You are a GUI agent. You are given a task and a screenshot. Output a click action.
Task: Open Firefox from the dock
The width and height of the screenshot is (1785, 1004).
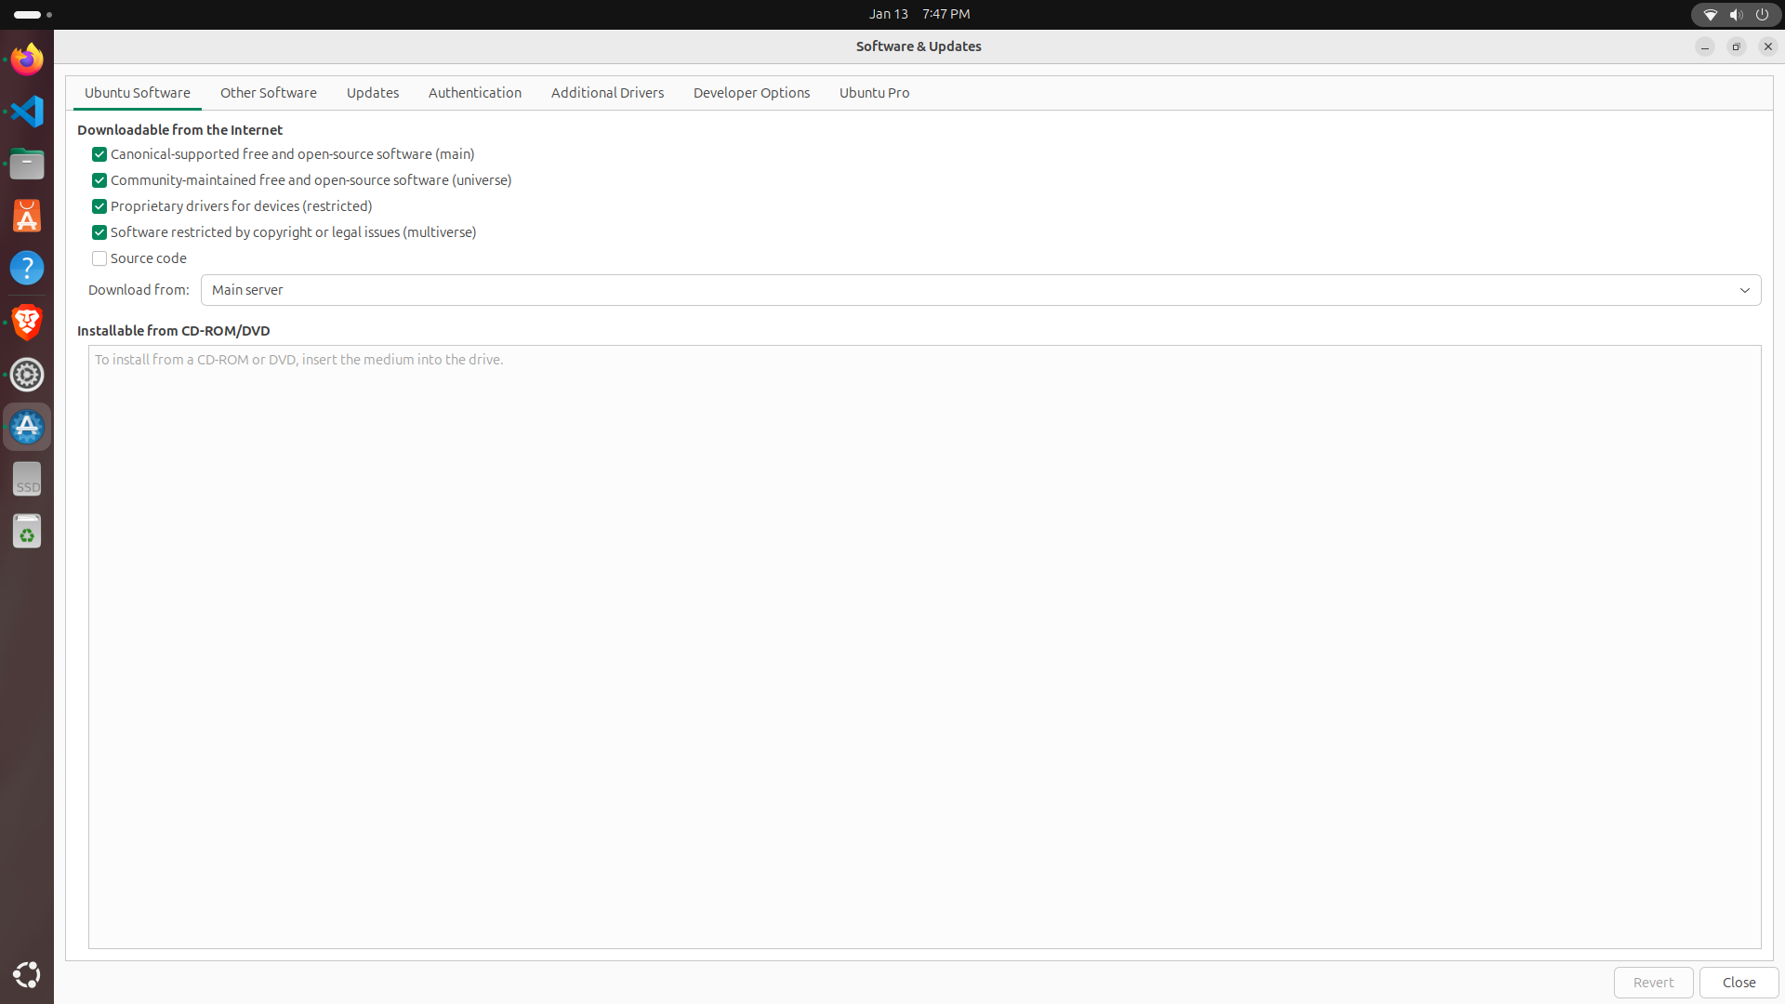click(27, 59)
